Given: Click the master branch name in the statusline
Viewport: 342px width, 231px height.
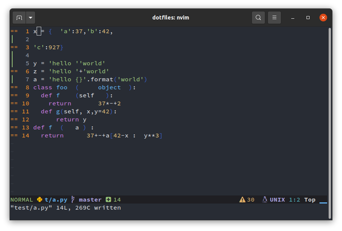Looking at the screenshot, I should 90,199.
